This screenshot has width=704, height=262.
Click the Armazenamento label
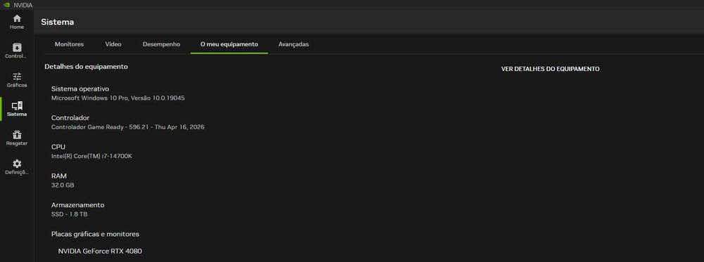[77, 205]
